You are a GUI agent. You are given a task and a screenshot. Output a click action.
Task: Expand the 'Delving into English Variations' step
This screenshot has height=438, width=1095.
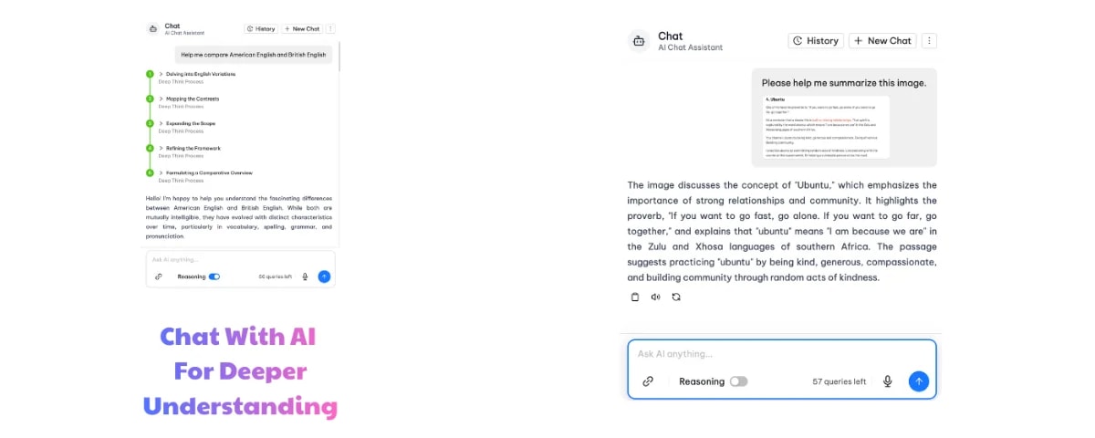pyautogui.click(x=161, y=74)
